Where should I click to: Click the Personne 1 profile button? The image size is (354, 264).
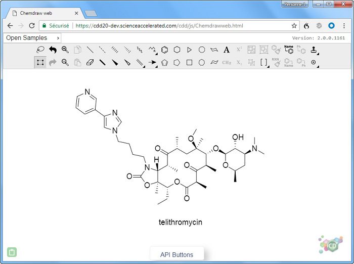tap(295, 4)
